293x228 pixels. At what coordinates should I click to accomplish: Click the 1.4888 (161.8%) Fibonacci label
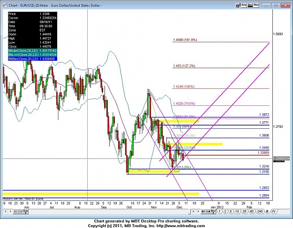[185, 39]
